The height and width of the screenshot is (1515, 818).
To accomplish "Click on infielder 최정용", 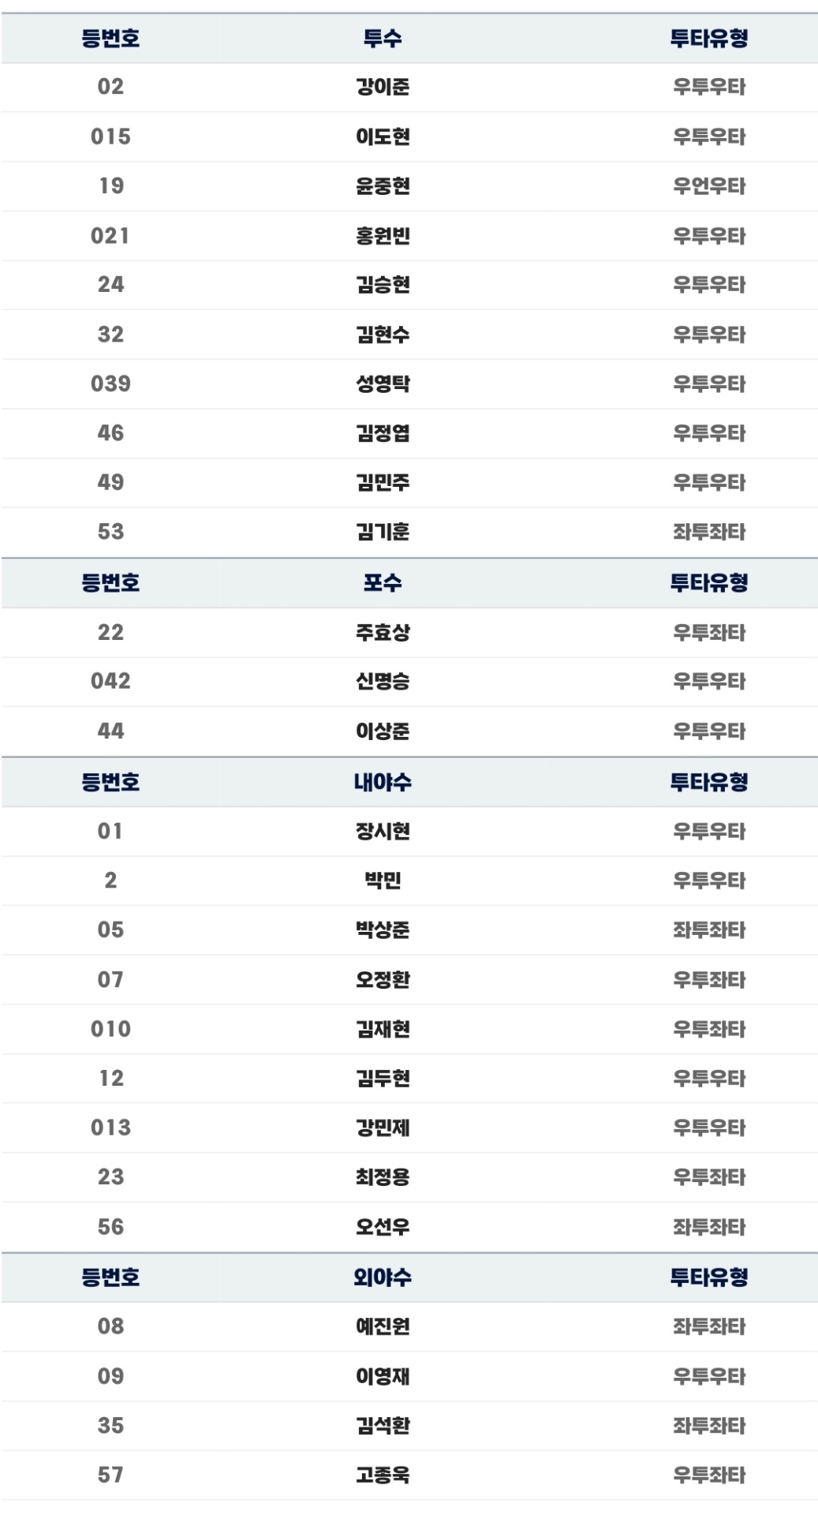I will click(383, 1177).
